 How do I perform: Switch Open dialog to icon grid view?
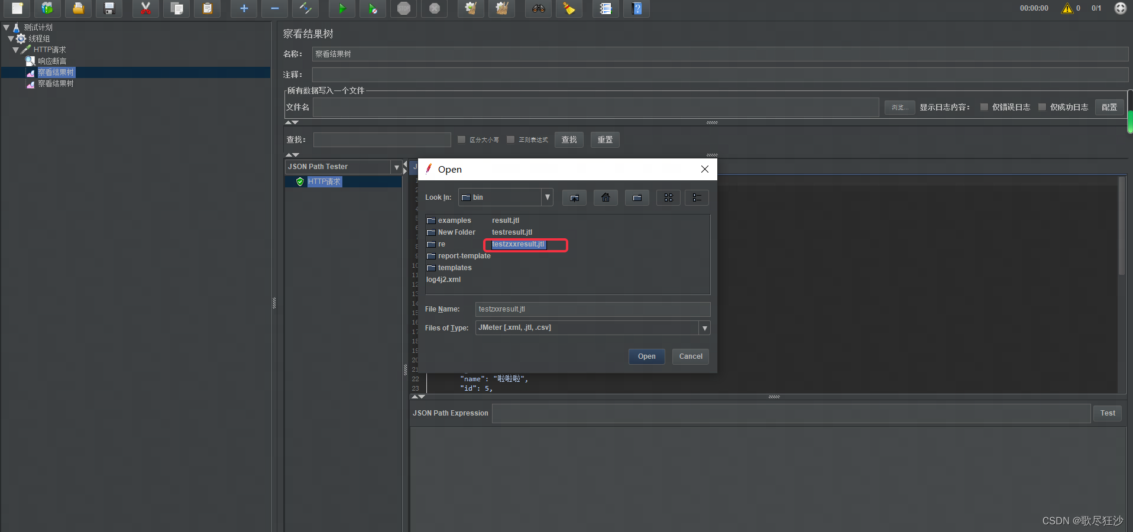coord(668,197)
